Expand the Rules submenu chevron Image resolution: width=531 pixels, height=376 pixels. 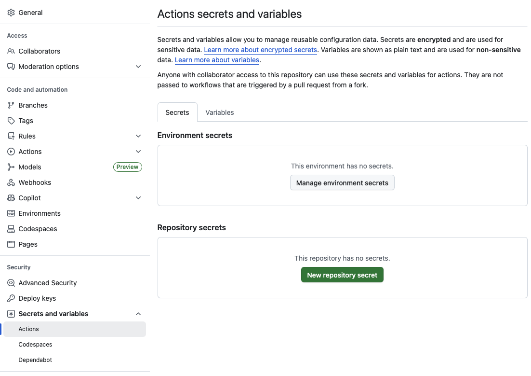[x=138, y=136]
